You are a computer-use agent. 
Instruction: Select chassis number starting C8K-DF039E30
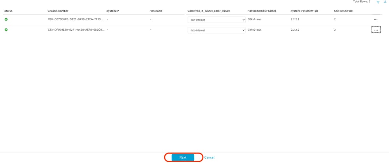[76, 30]
